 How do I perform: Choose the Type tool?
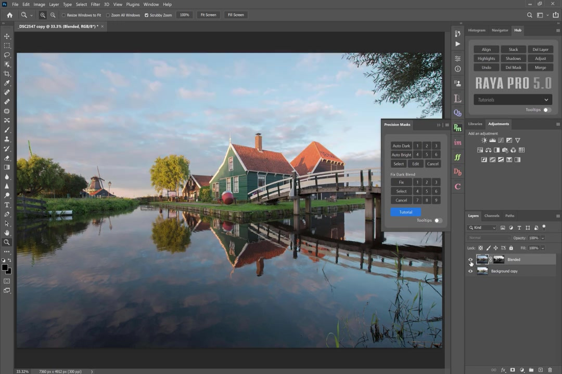point(7,205)
